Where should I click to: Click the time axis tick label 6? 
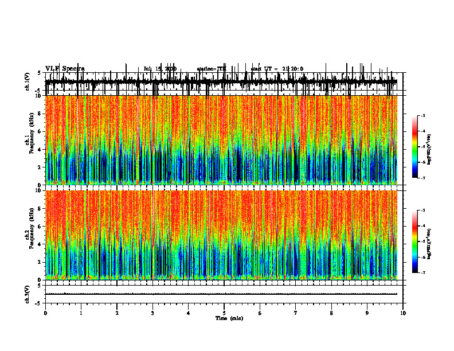(x=260, y=313)
